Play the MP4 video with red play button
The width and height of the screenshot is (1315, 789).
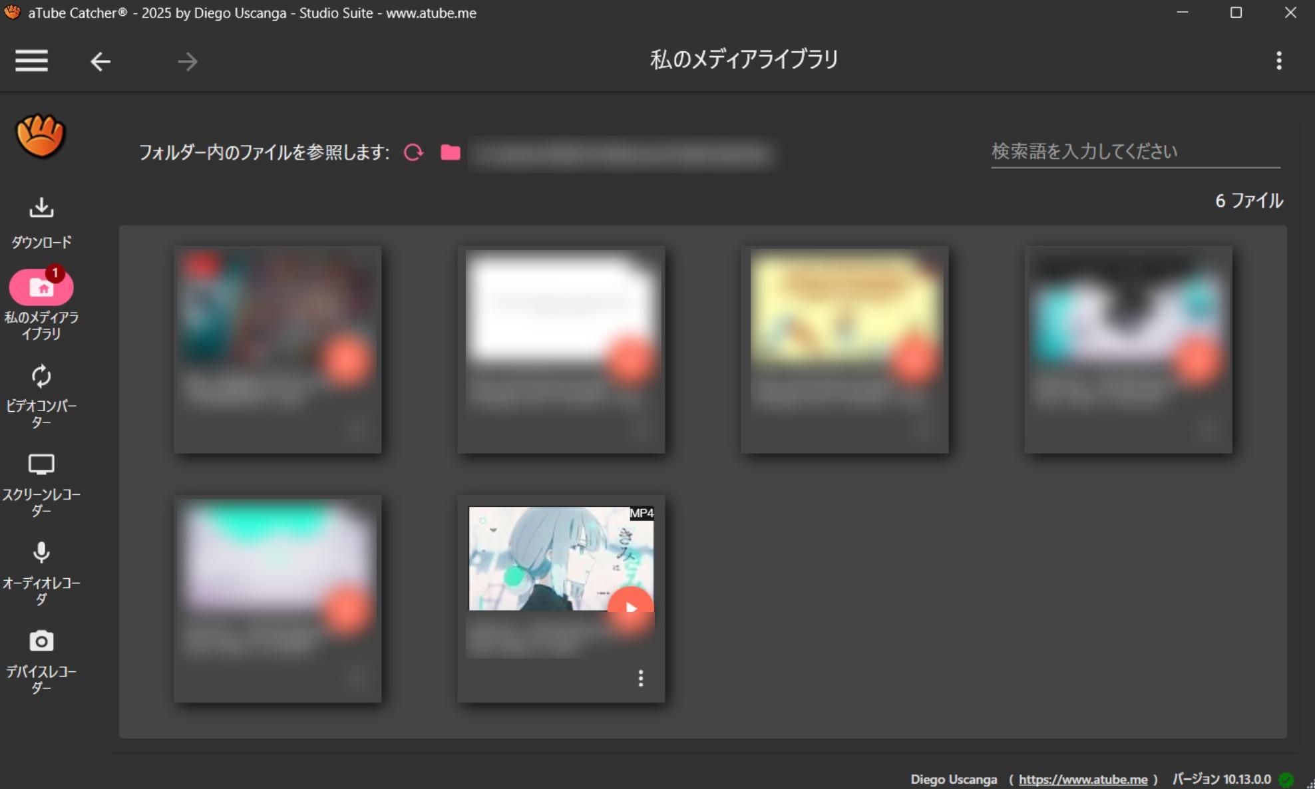[631, 609]
